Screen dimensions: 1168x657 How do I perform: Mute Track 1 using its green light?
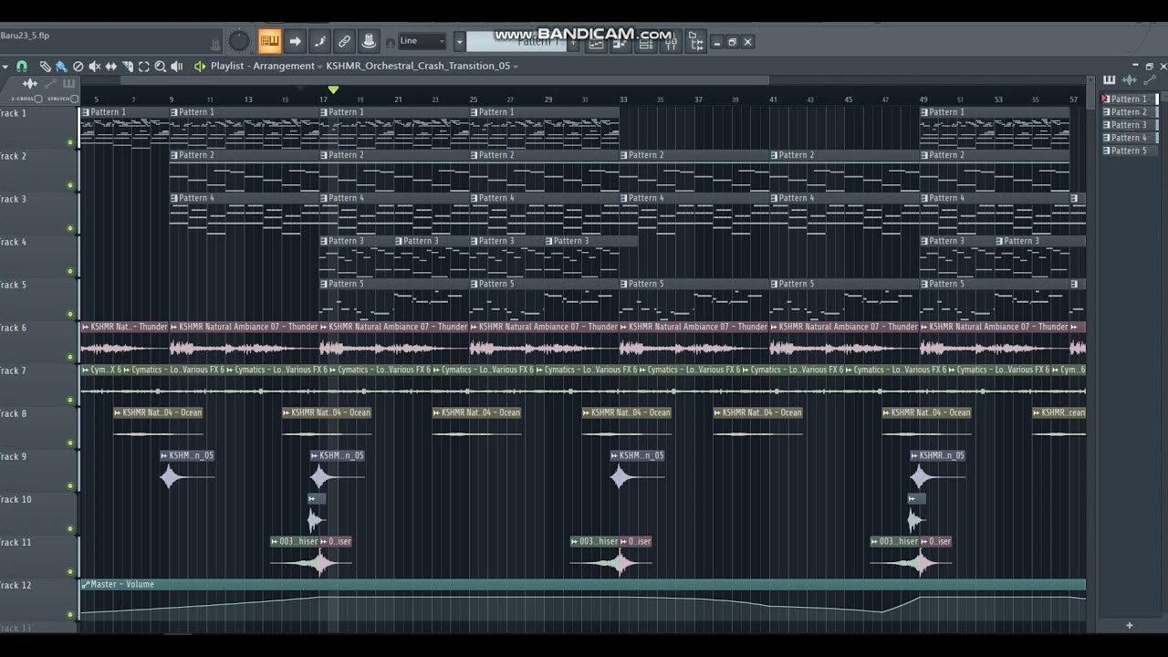(70, 142)
